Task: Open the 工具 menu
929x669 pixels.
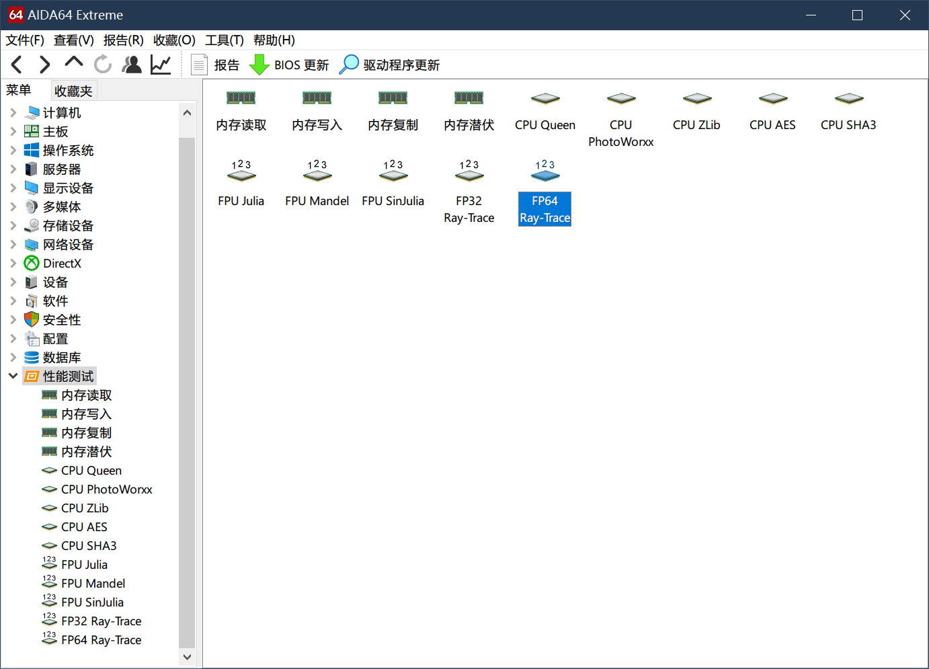Action: (225, 40)
